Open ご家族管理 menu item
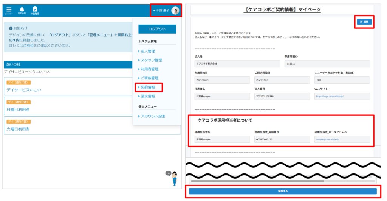This screenshot has height=201, width=387. click(149, 78)
